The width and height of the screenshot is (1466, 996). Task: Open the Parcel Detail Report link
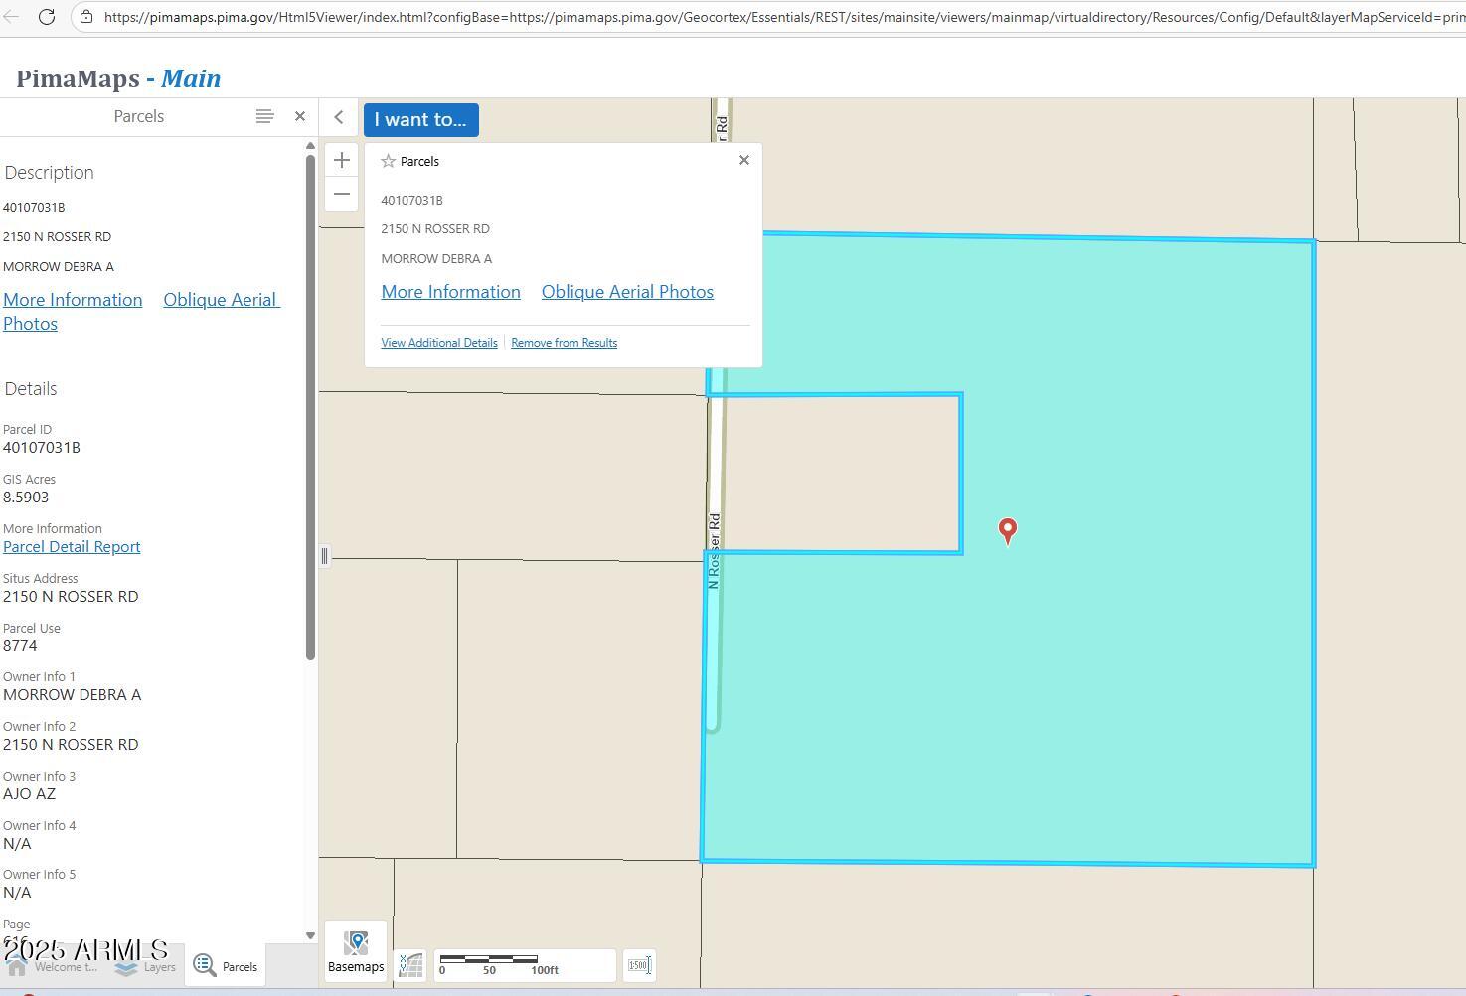coord(72,547)
